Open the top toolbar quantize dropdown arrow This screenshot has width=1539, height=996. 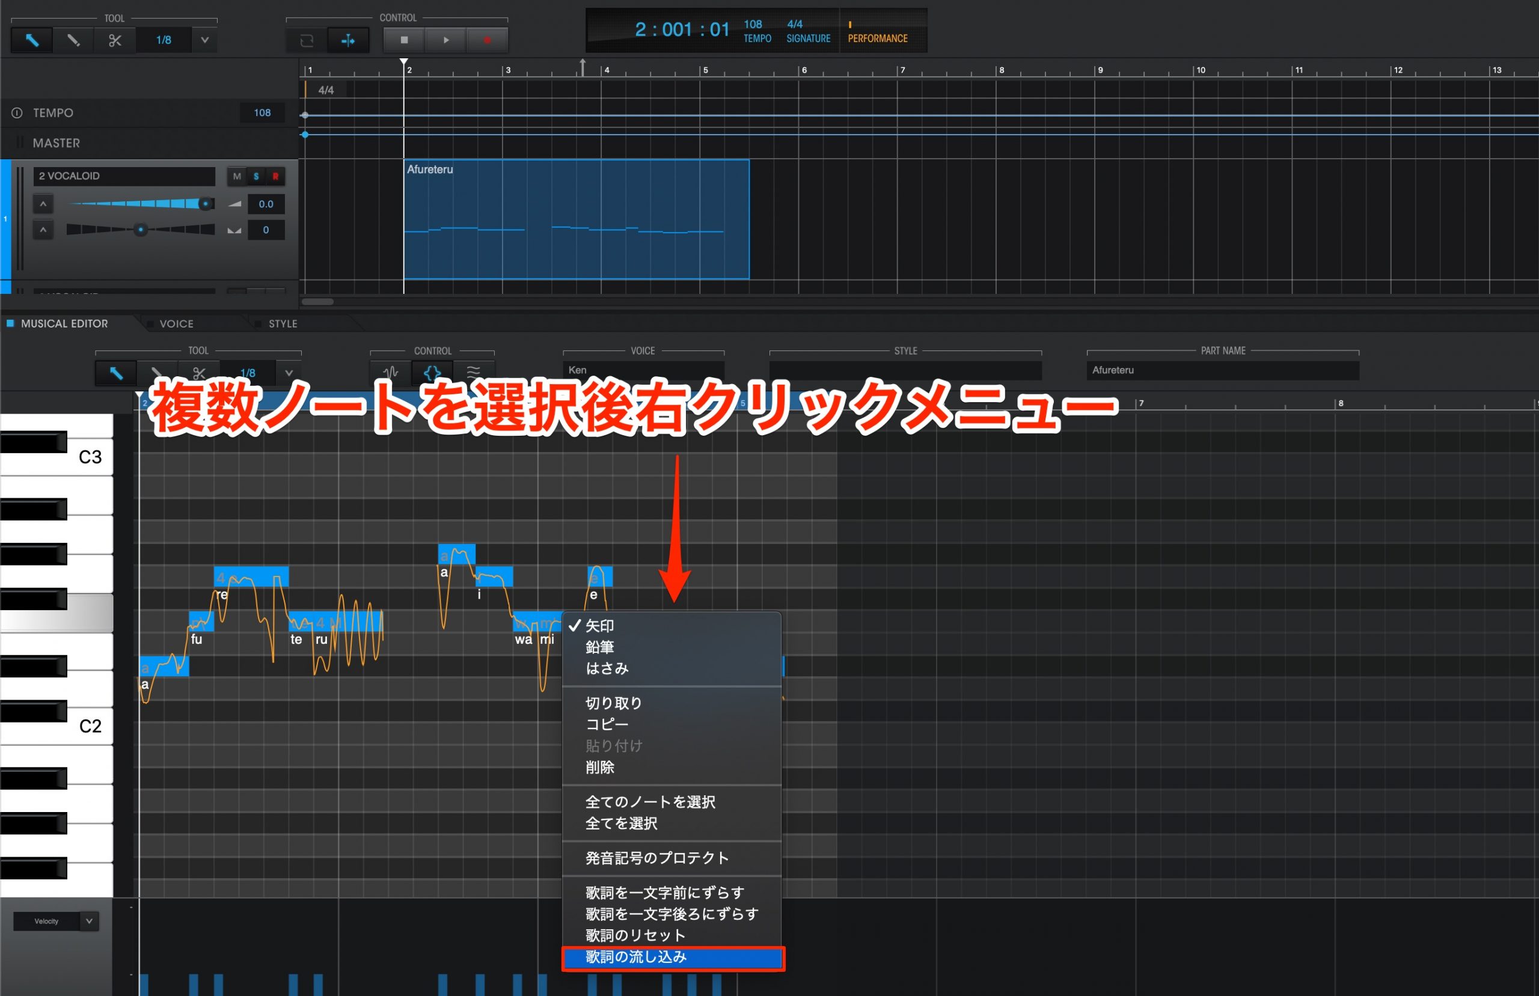[205, 40]
